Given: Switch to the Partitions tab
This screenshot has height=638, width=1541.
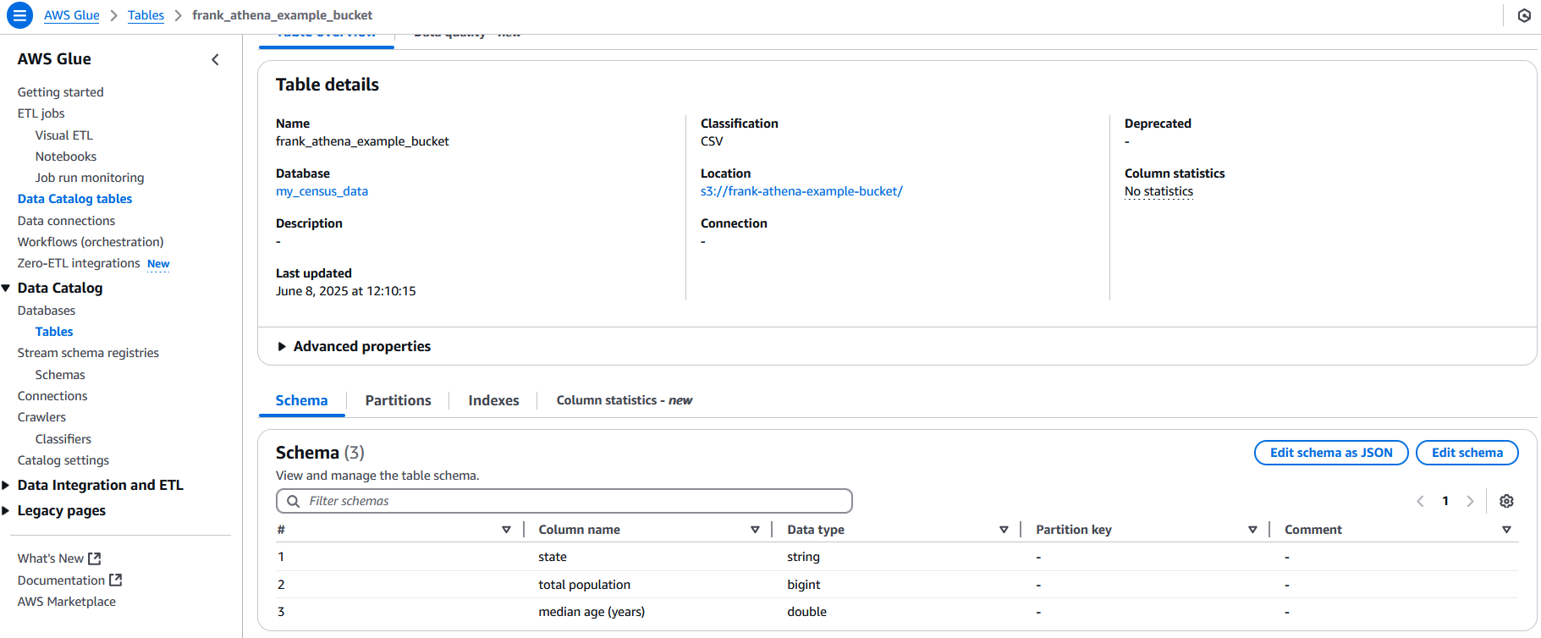Looking at the screenshot, I should 398,400.
